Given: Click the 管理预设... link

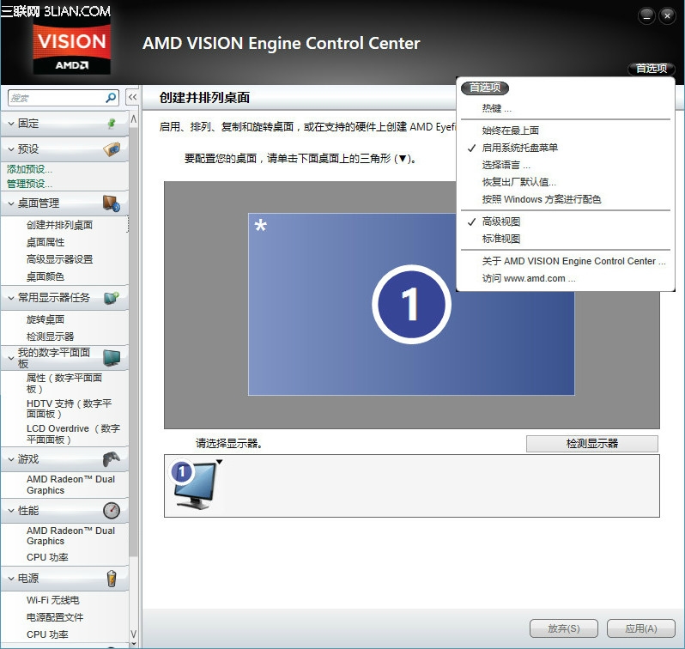Looking at the screenshot, I should click(x=29, y=184).
